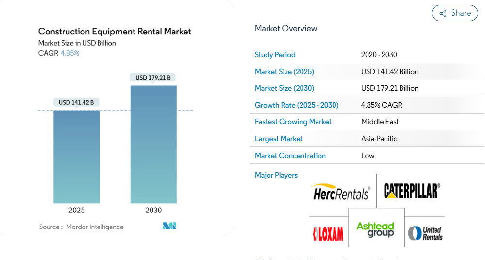Click the Fastest Growing Market label
The image size is (485, 260).
293,122
